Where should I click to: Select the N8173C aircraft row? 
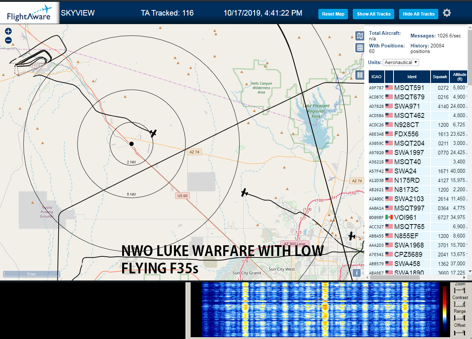point(418,190)
